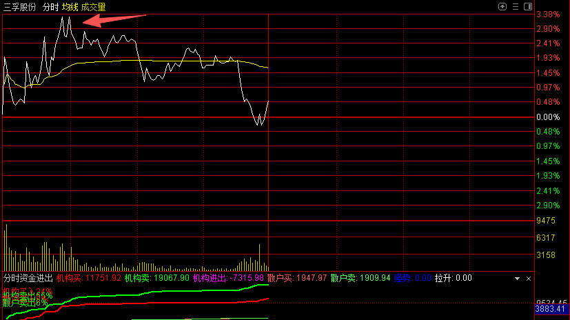Screen dimensions: 570x320
Task: Click the 分时资金进出 indicator title
Action: [28, 278]
